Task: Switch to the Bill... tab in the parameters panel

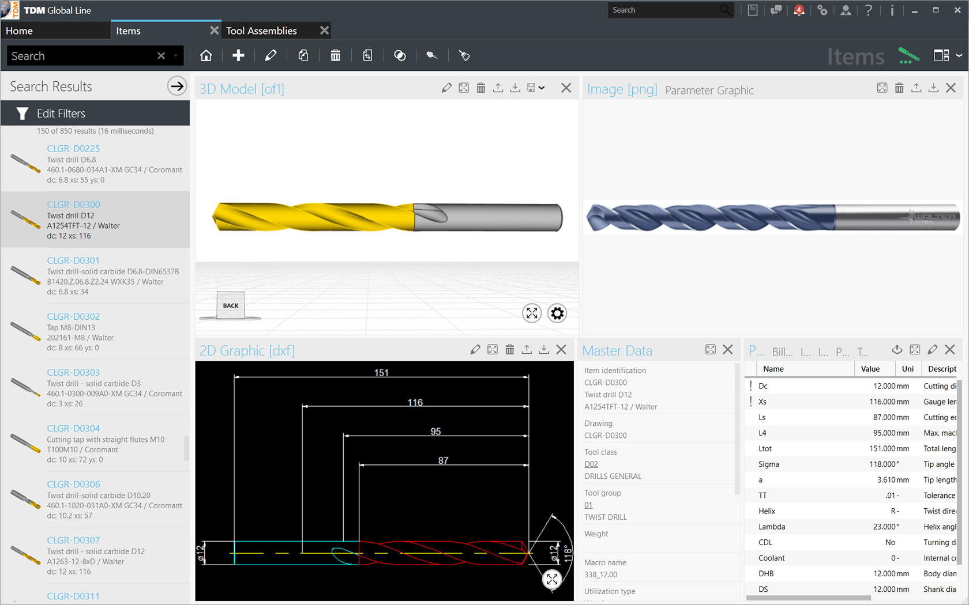Action: [782, 351]
